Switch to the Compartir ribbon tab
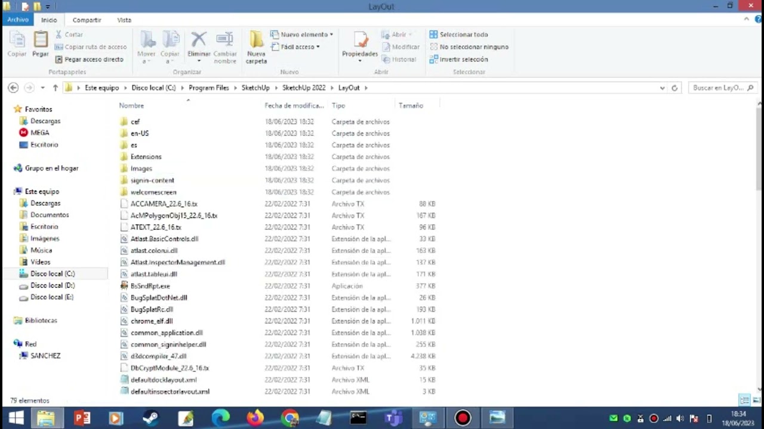Screen dimensions: 764x429 tap(87, 20)
